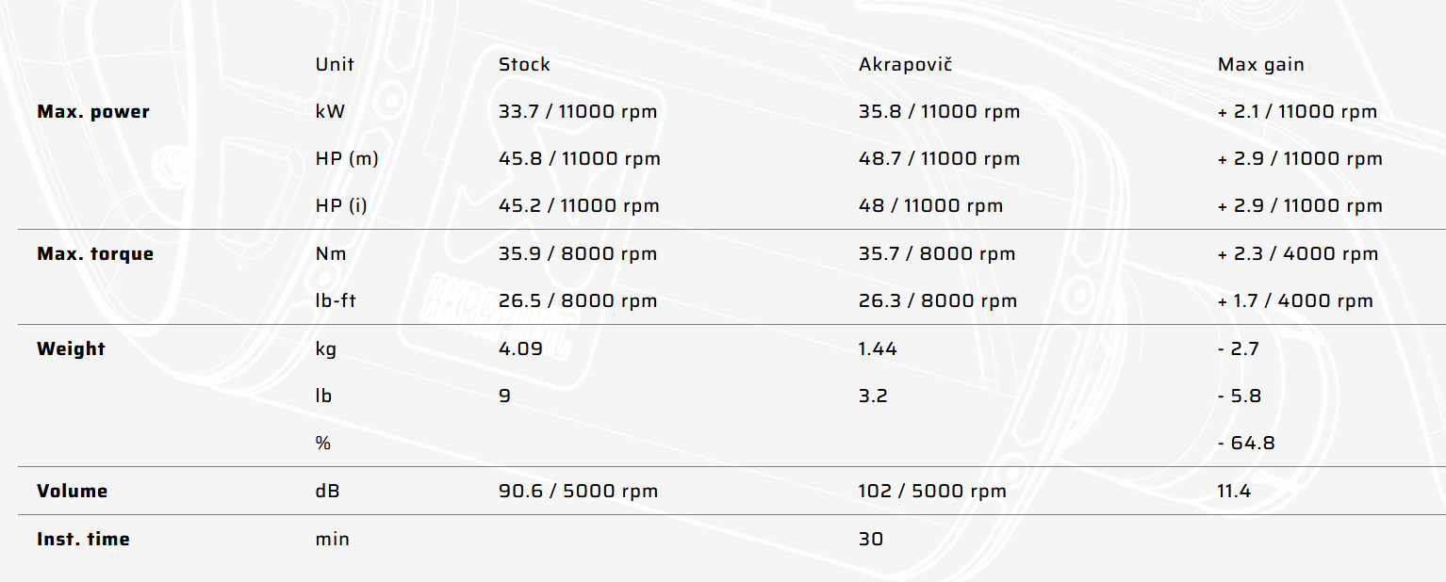Image resolution: width=1446 pixels, height=582 pixels.
Task: Click the Max. power row label
Action: [x=93, y=112]
